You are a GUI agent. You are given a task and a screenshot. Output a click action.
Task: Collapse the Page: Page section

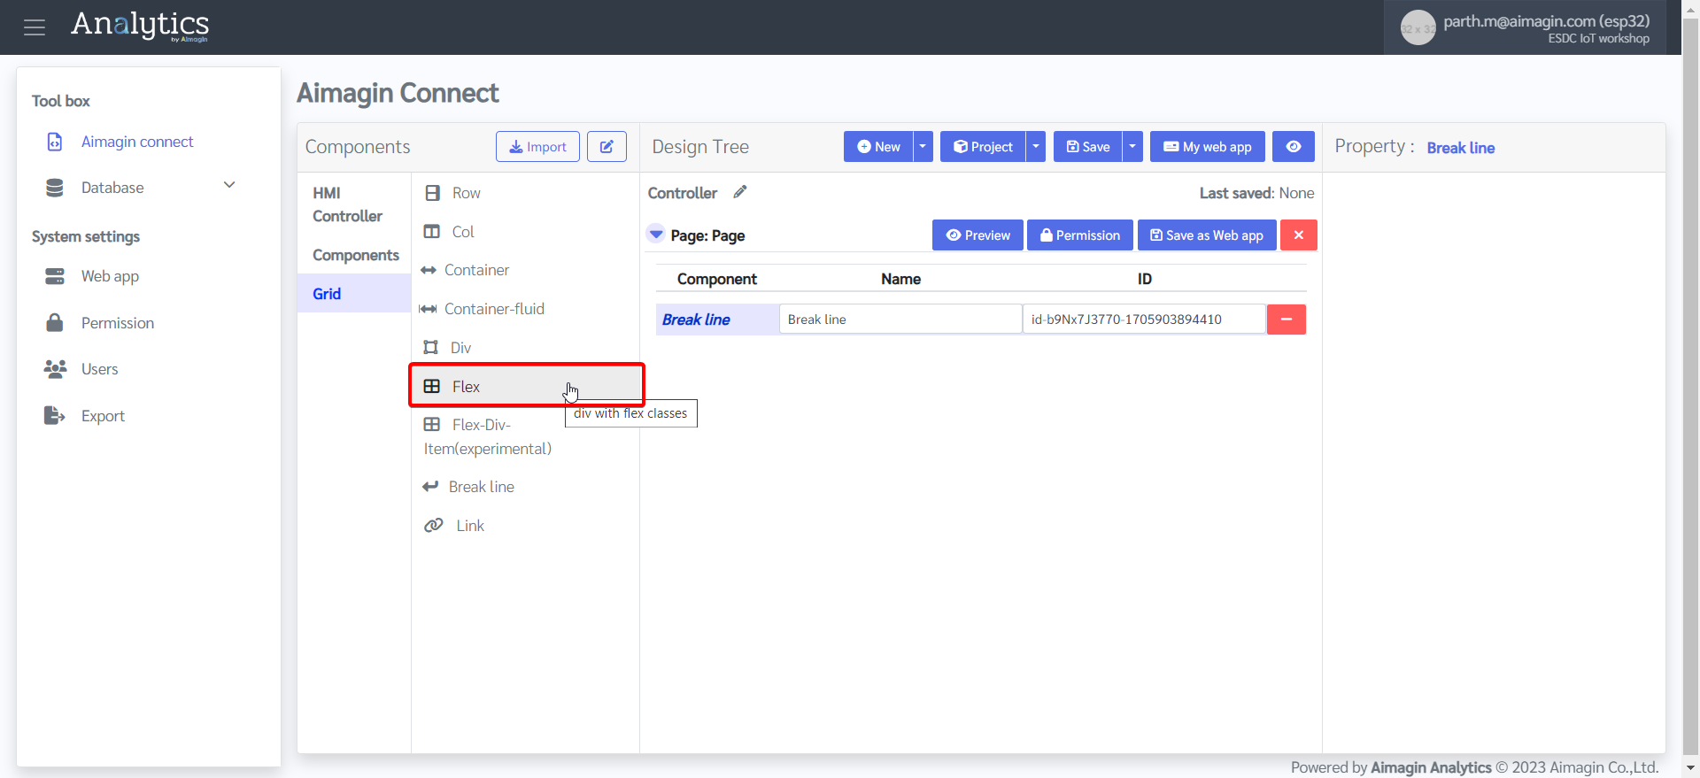tap(656, 235)
